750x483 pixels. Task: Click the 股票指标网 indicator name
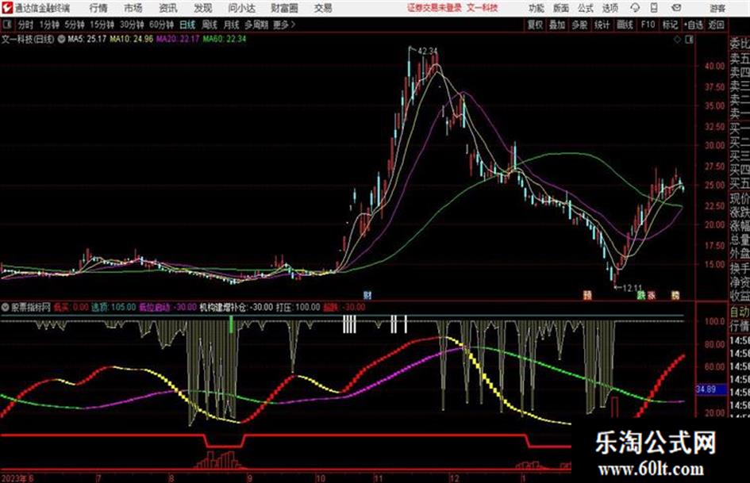[x=31, y=308]
